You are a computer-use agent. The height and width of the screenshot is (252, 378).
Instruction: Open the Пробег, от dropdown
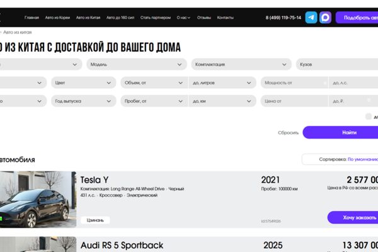point(154,101)
